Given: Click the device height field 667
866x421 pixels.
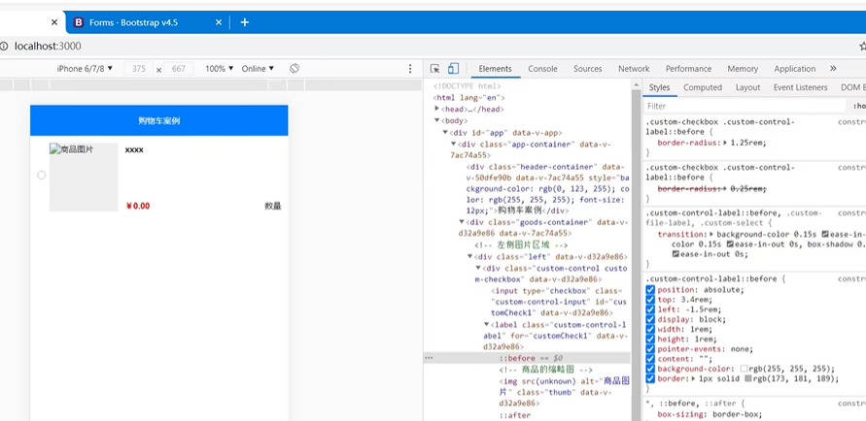Looking at the screenshot, I should (x=179, y=69).
